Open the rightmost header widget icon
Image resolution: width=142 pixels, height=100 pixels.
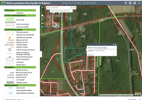[139, 3]
